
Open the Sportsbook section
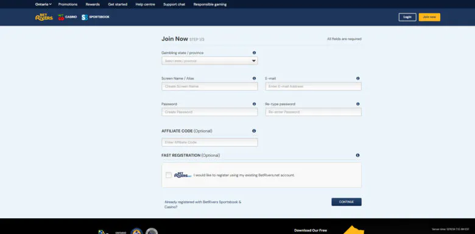96,17
